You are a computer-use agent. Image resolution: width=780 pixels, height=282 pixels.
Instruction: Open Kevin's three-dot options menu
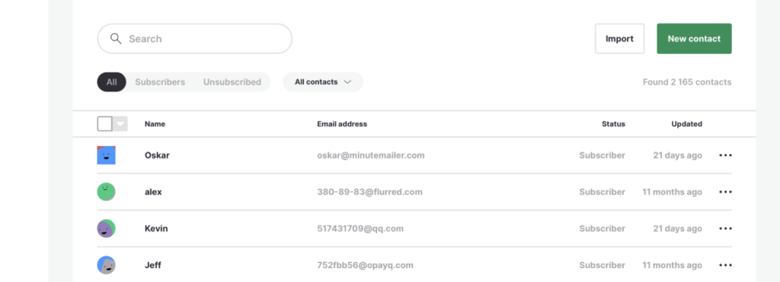725,229
